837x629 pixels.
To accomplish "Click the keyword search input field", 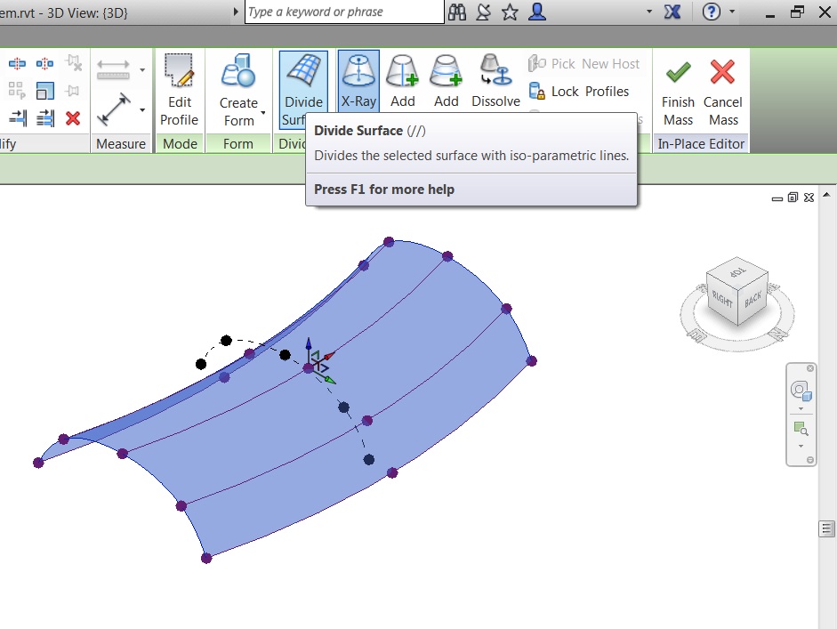I will [342, 12].
